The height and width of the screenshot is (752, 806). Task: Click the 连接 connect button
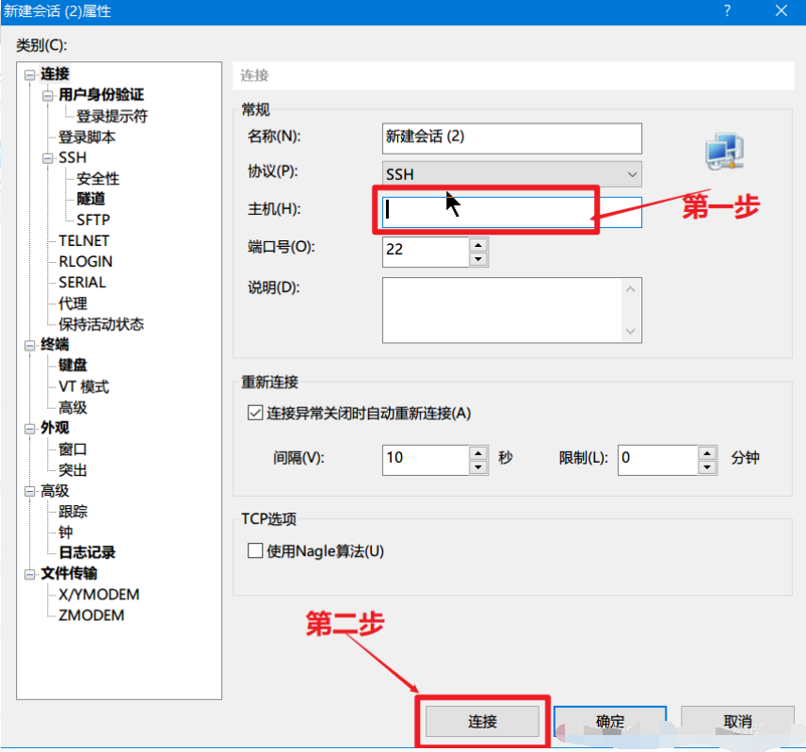point(482,721)
